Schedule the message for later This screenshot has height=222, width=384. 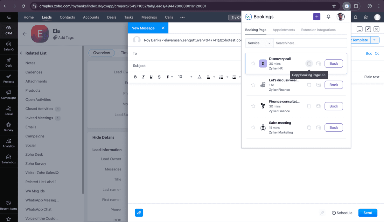pos(342,213)
